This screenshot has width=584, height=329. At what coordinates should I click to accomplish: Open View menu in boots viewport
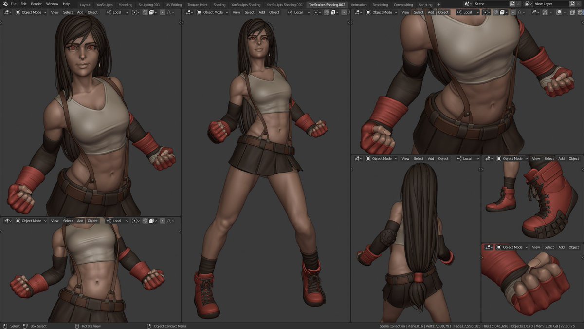536,158
